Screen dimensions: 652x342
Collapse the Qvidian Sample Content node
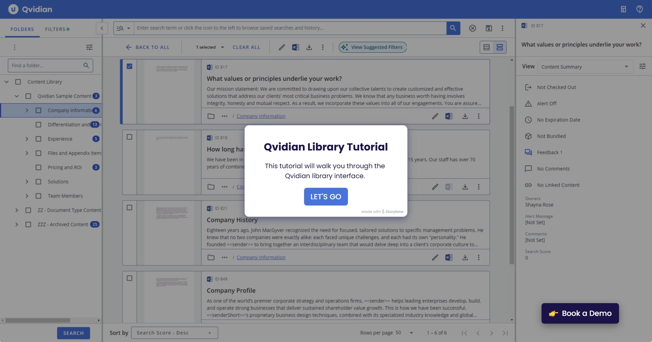[17, 96]
